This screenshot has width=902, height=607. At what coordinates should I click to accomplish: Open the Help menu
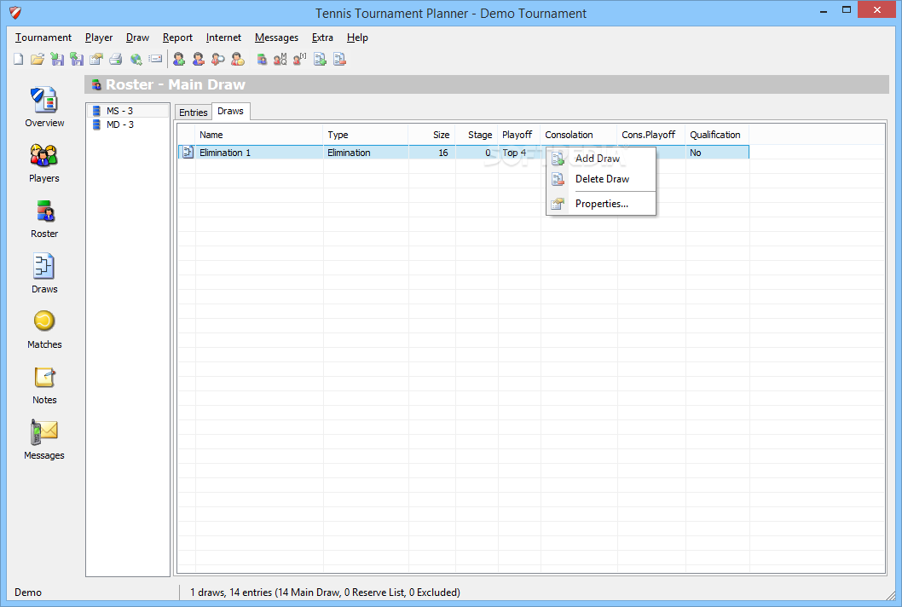[357, 38]
